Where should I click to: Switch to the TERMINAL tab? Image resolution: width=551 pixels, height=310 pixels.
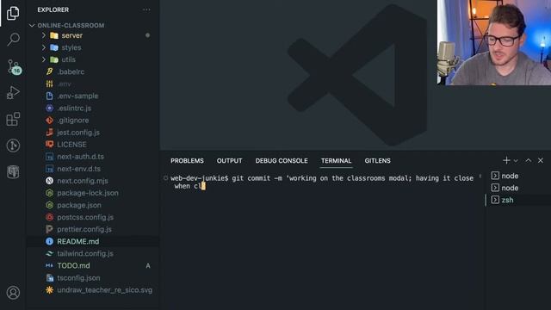[x=336, y=161]
